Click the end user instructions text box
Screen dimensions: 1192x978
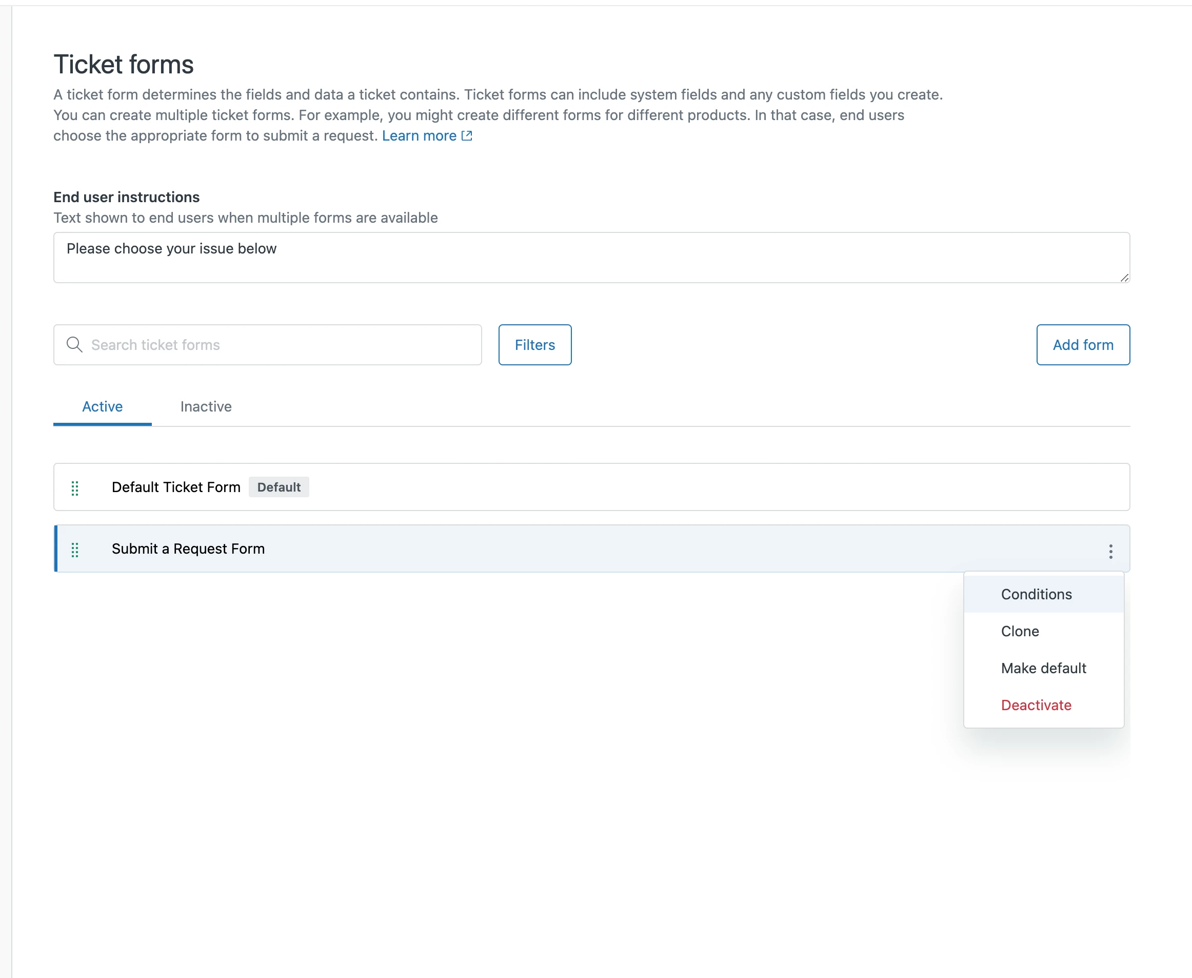point(591,258)
